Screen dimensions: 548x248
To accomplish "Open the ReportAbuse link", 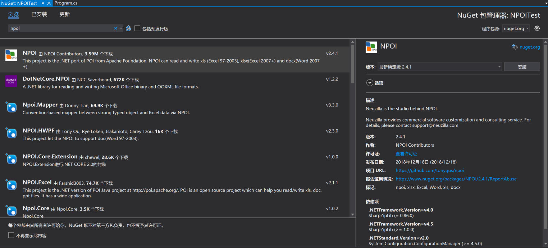I will click(x=456, y=179).
